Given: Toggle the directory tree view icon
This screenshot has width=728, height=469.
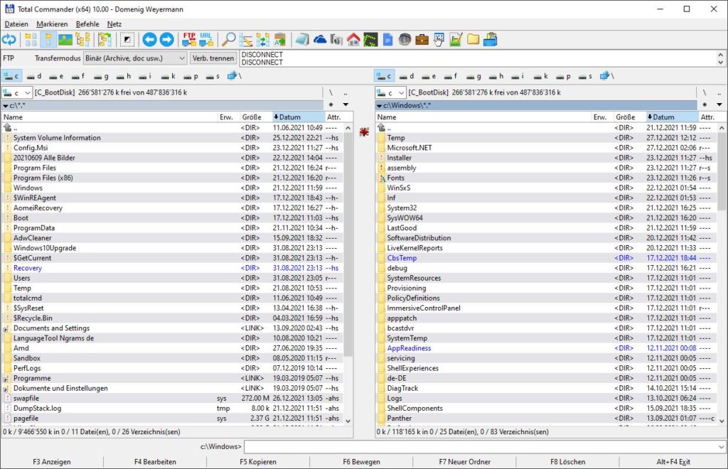Looking at the screenshot, I should click(x=82, y=40).
